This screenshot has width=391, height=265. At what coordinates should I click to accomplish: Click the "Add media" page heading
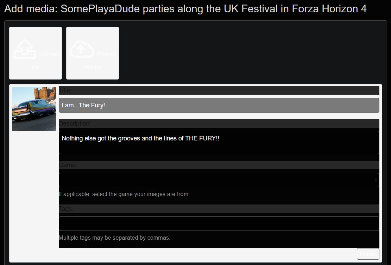tap(185, 9)
